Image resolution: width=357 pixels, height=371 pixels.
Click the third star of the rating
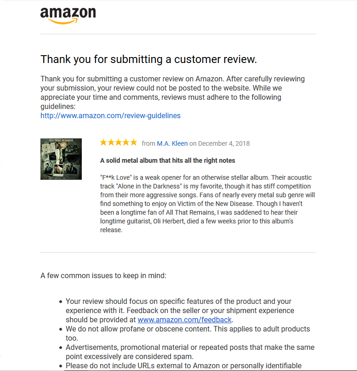coord(119,143)
